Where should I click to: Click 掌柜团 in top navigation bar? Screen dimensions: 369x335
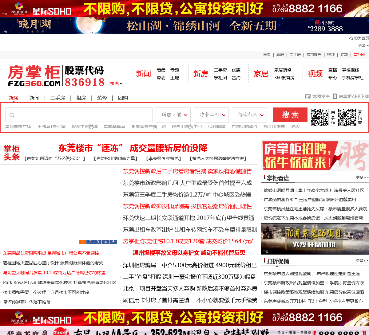359,55
